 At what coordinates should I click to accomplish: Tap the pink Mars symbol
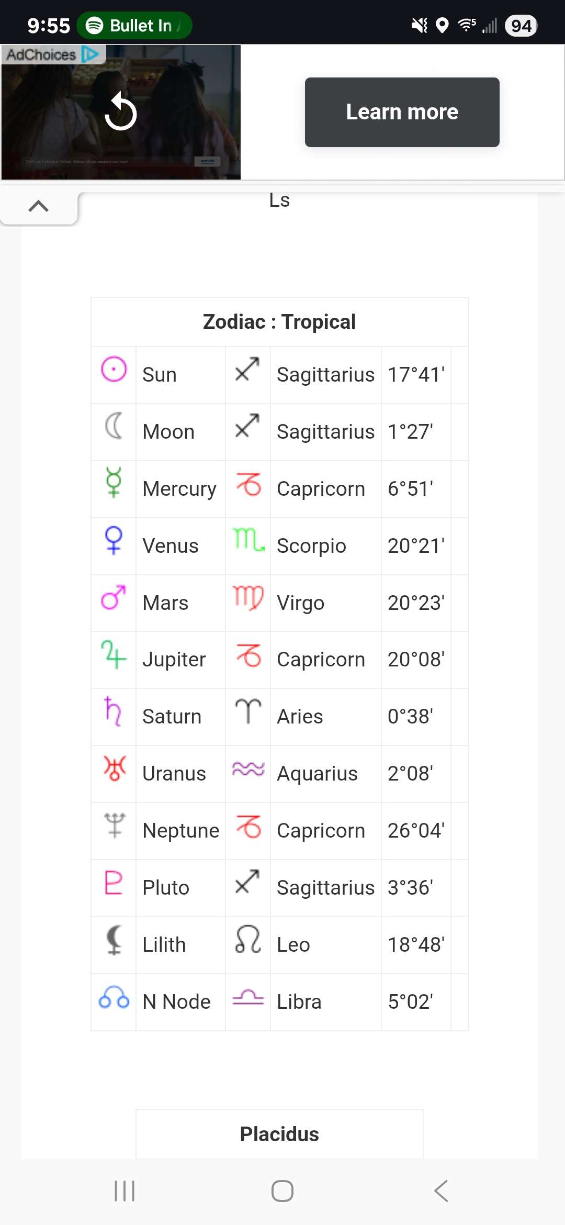click(x=114, y=597)
